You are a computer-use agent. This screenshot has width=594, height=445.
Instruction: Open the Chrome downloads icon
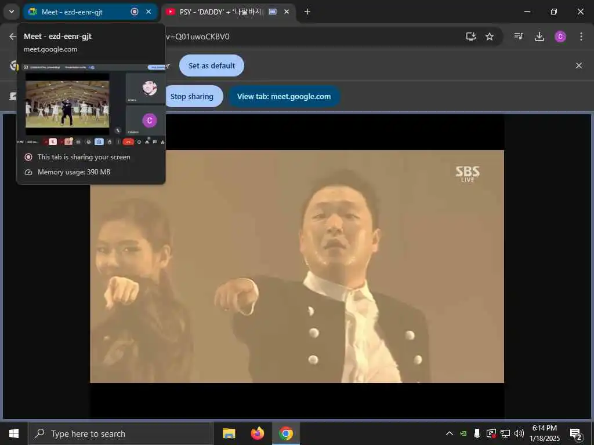click(x=539, y=37)
